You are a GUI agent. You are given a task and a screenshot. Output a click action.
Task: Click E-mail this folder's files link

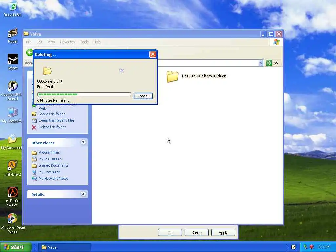tap(56, 120)
